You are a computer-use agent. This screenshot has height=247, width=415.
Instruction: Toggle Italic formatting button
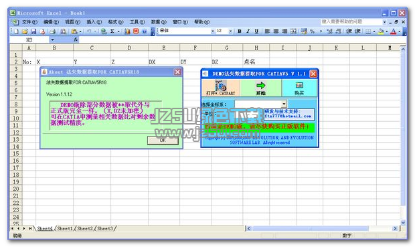[x=248, y=31]
